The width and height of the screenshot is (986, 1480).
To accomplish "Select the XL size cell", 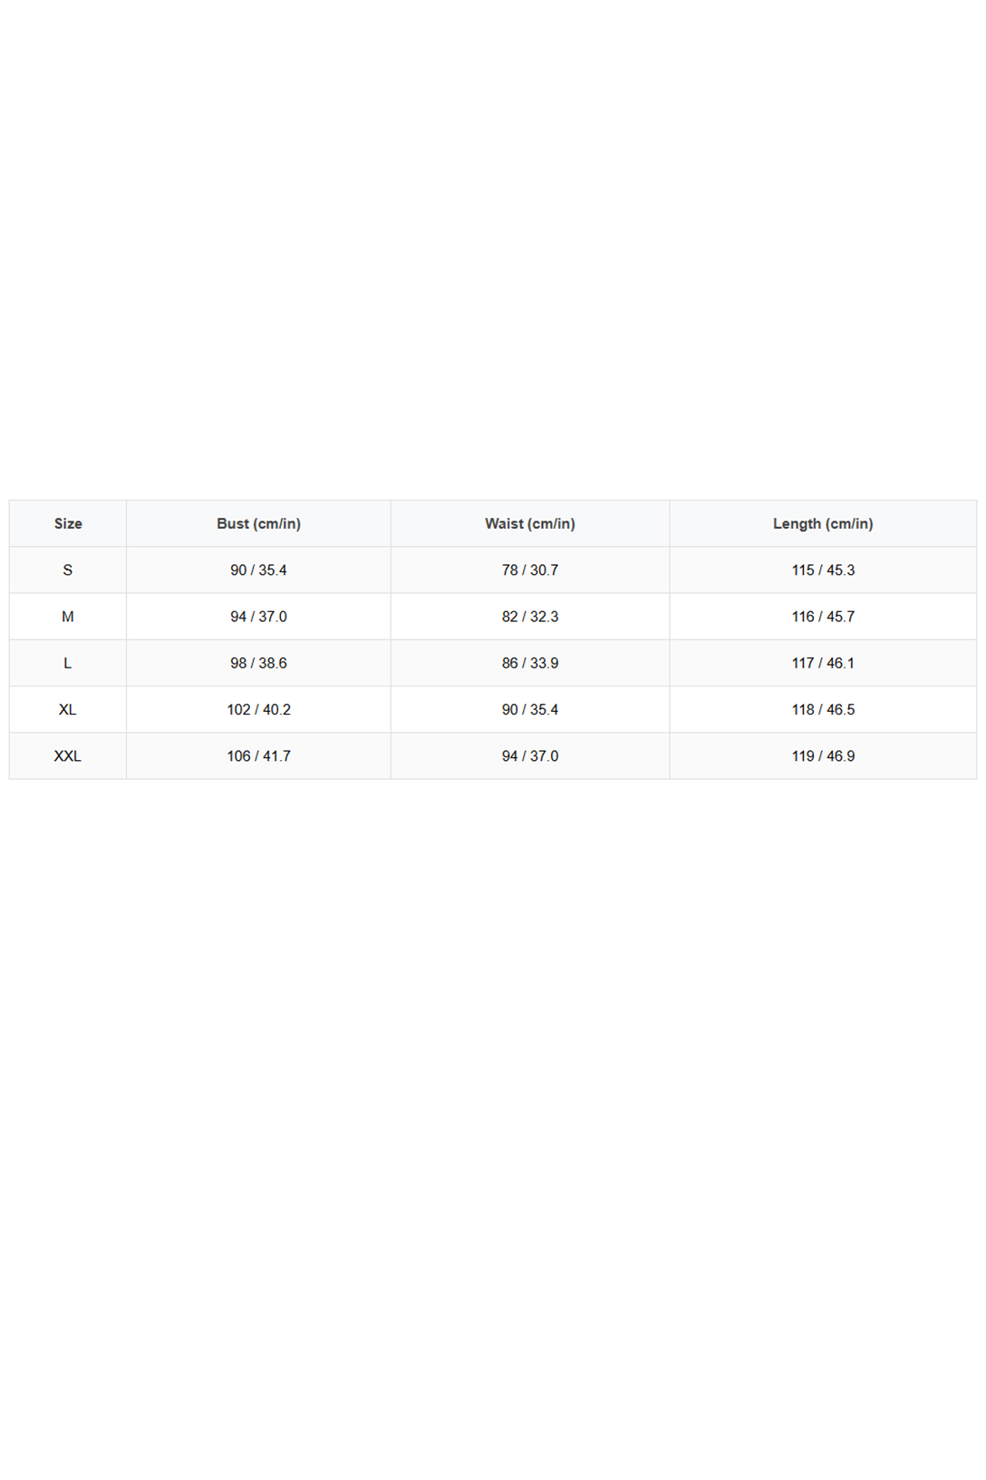I will point(68,709).
